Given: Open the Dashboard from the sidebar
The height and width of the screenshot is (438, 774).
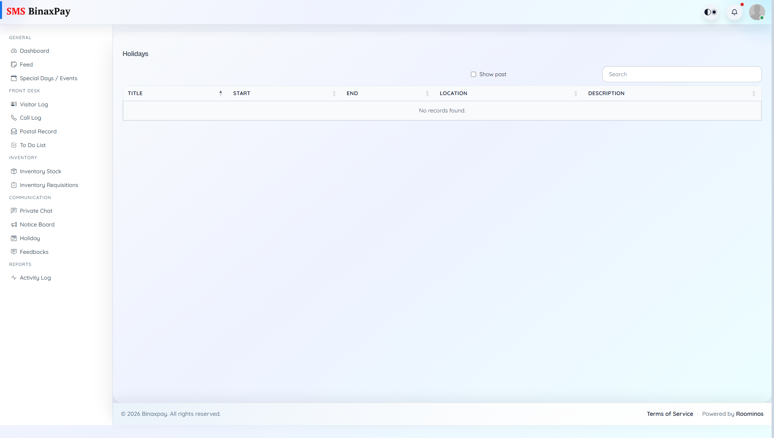Looking at the screenshot, I should (x=34, y=51).
